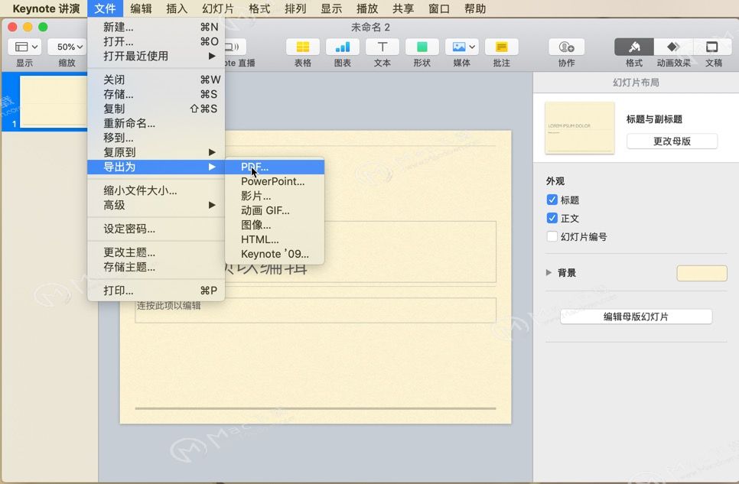Select 存储... to save the presentation
The image size is (739, 484).
coord(156,94)
